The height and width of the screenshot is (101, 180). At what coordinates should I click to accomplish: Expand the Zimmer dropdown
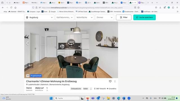pos(104,17)
